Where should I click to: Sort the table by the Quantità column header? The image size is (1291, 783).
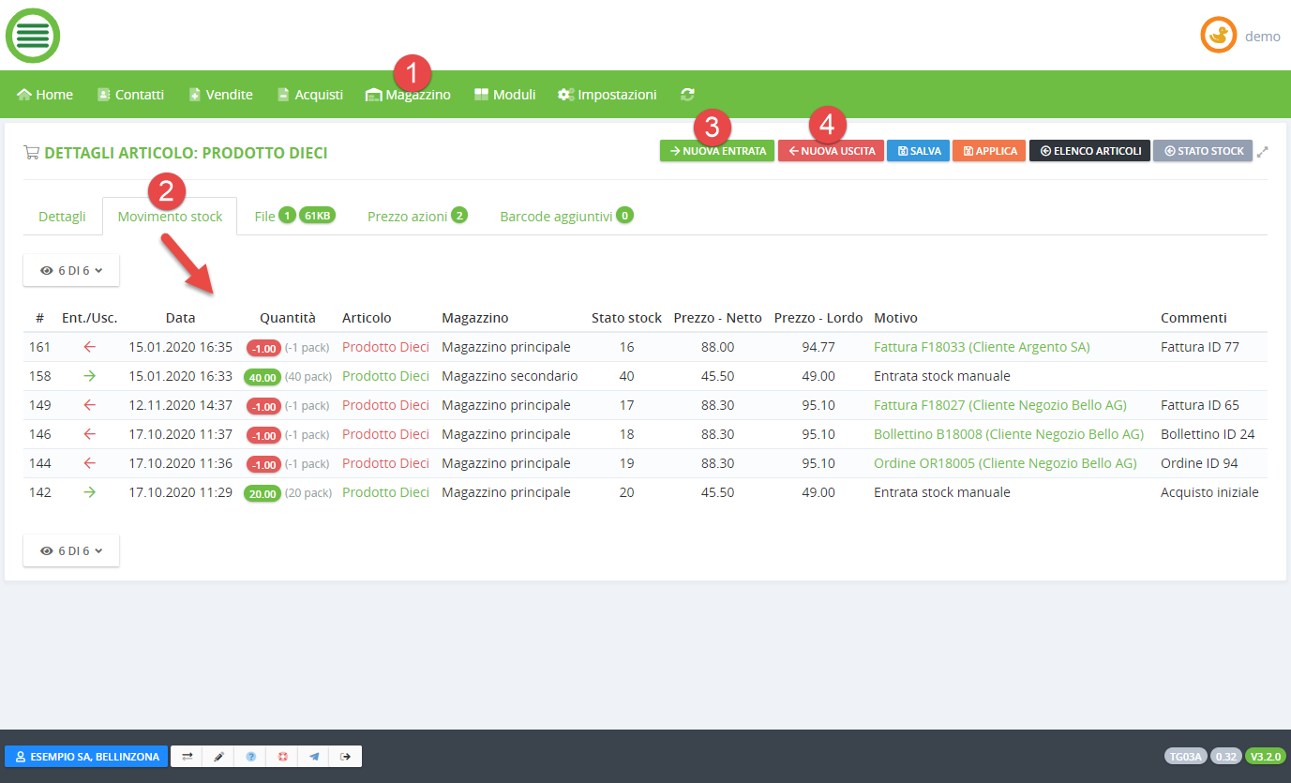tap(287, 318)
